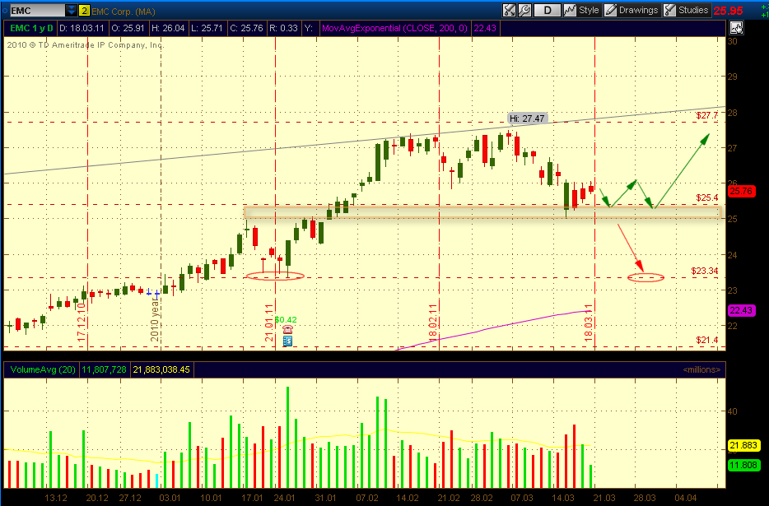
Task: Click the line chart icon beside Style
Action: 570,11
